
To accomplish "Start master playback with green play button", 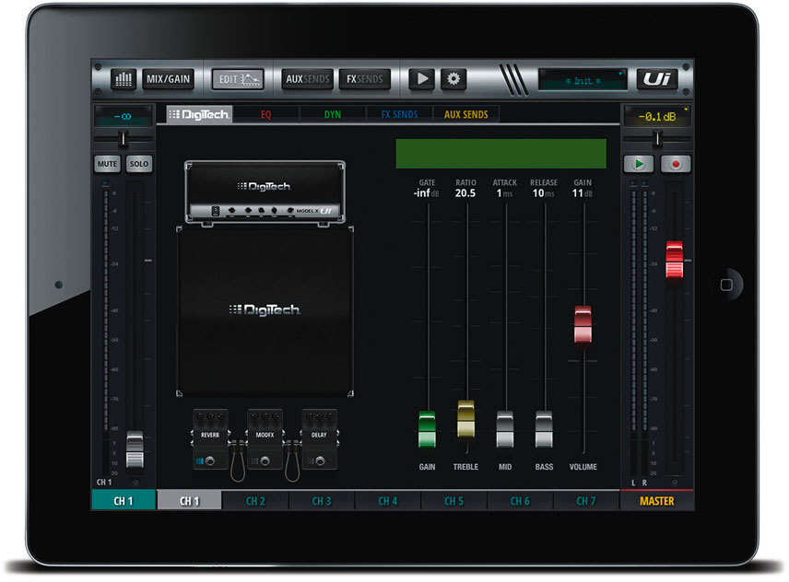I will 639,164.
